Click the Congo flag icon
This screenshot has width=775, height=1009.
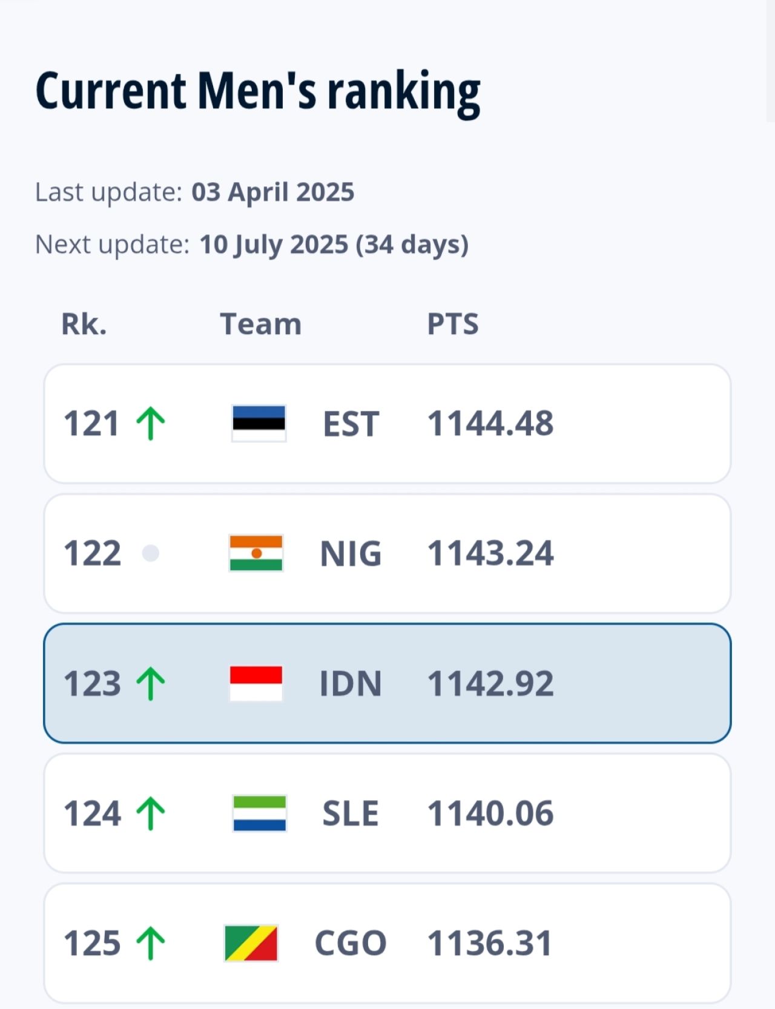tap(251, 943)
